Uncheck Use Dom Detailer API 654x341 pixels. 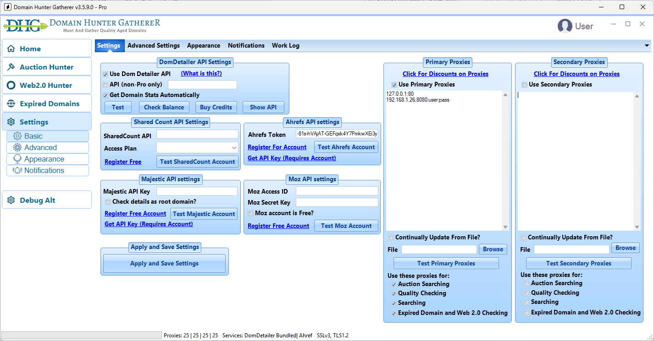[x=105, y=73]
